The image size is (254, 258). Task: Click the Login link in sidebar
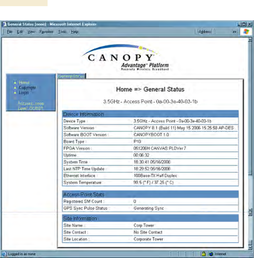(x=23, y=93)
